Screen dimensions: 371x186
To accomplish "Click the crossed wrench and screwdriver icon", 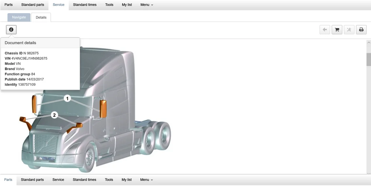I will [x=349, y=30].
